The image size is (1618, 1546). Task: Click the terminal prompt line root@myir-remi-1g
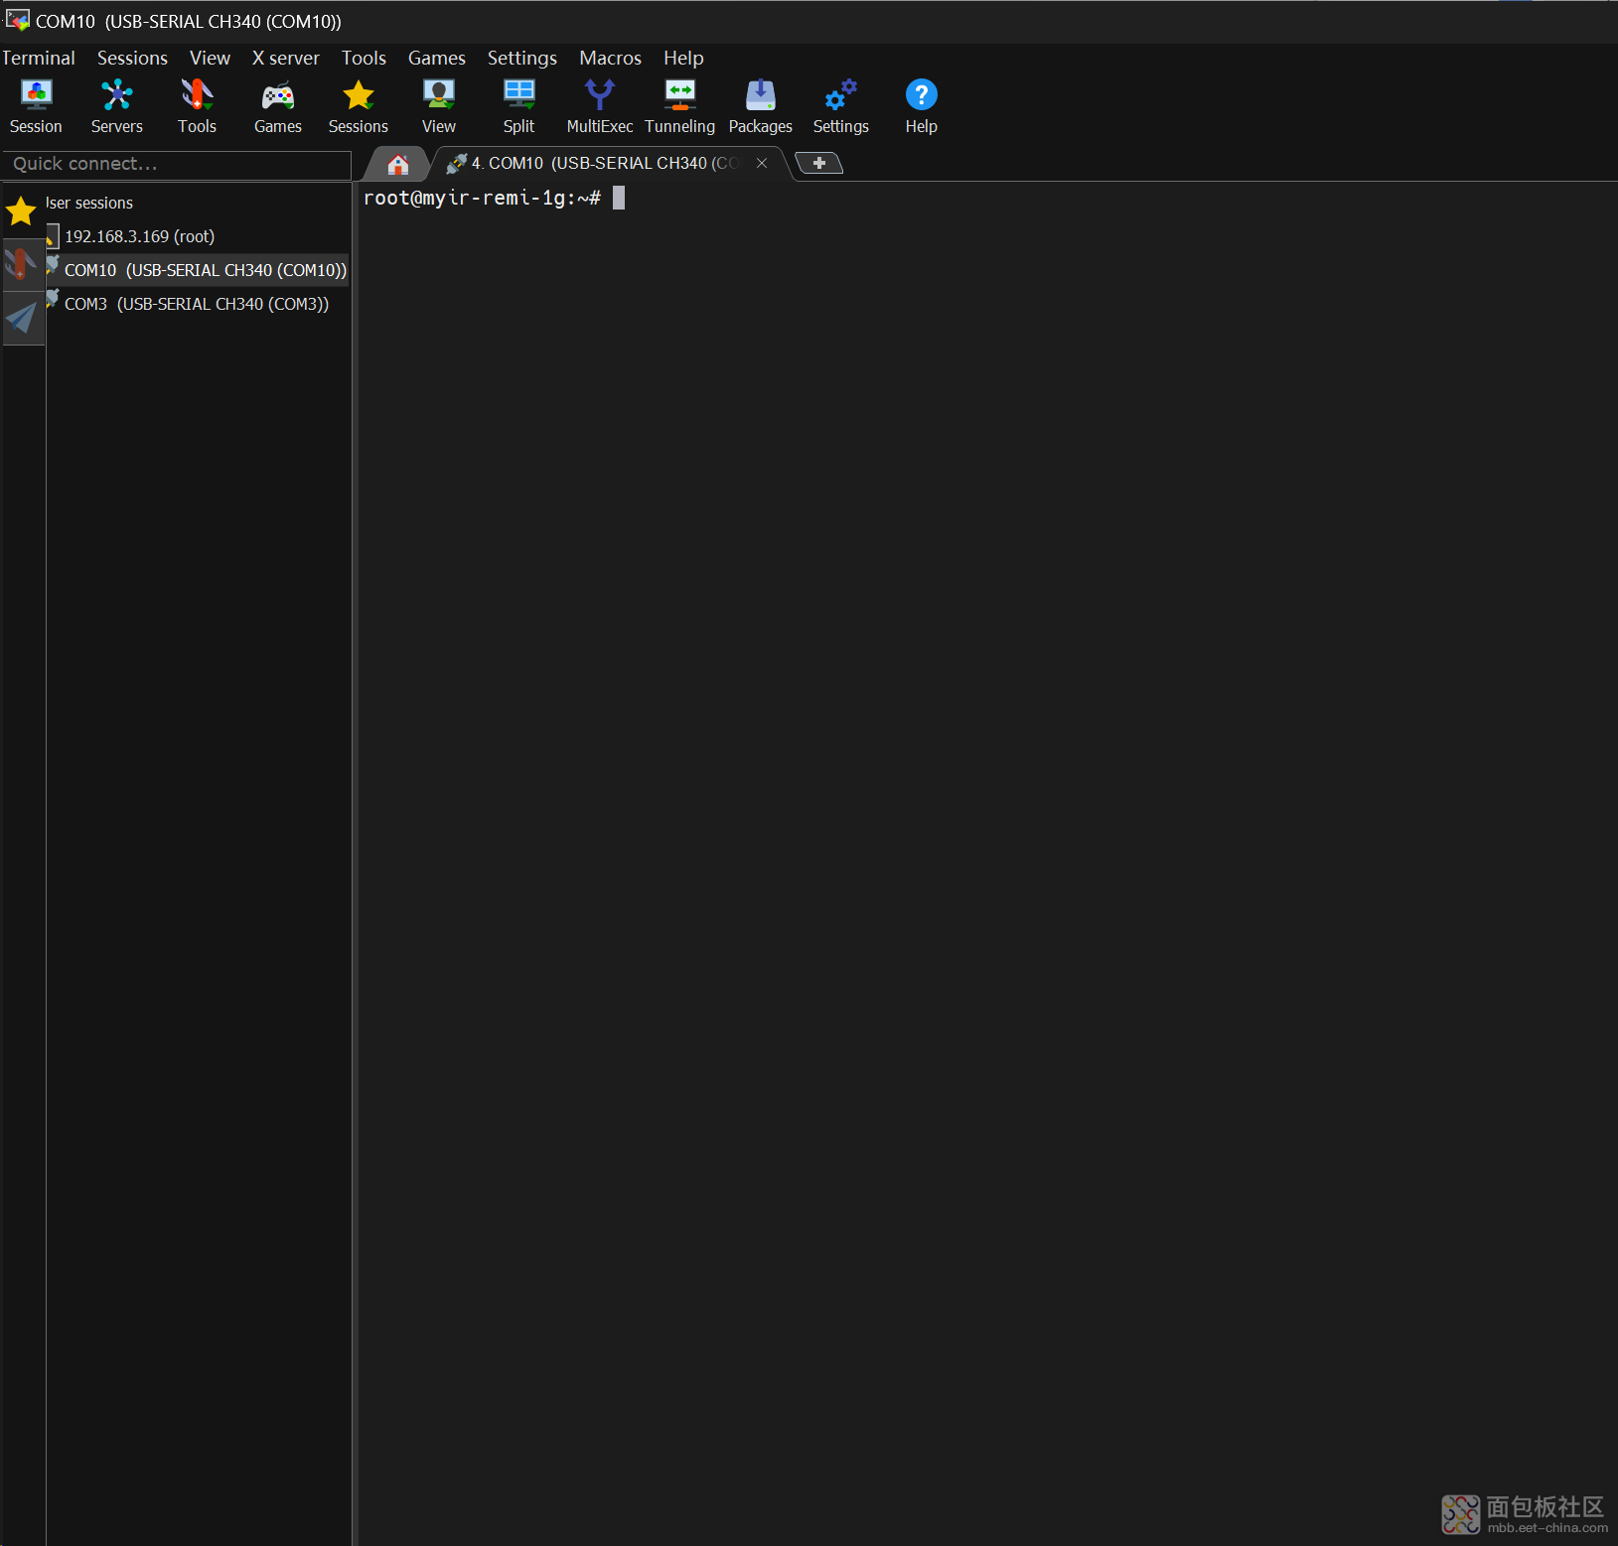[x=483, y=198]
